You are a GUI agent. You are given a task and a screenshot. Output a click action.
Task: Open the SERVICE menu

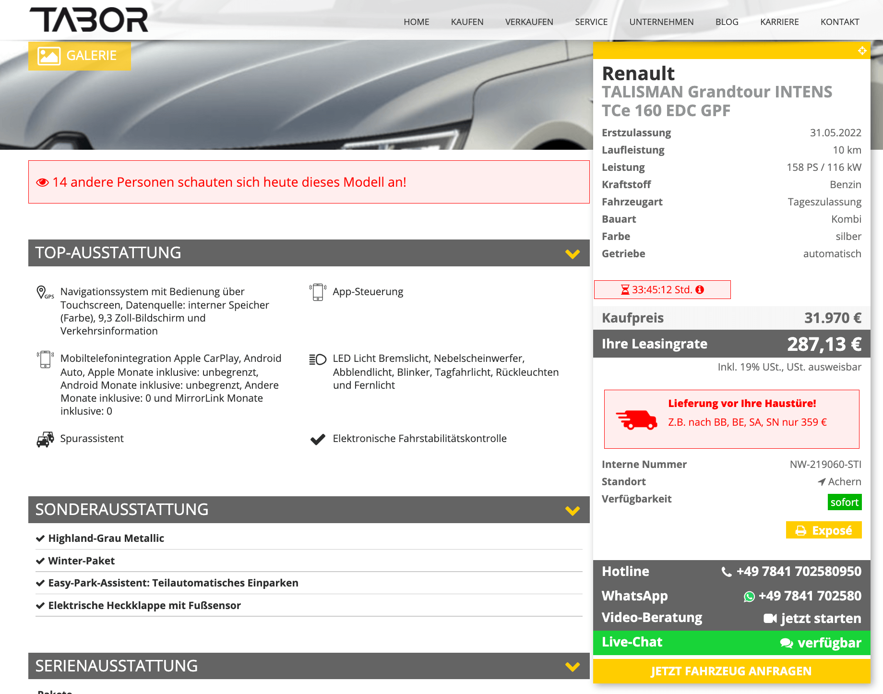[591, 22]
